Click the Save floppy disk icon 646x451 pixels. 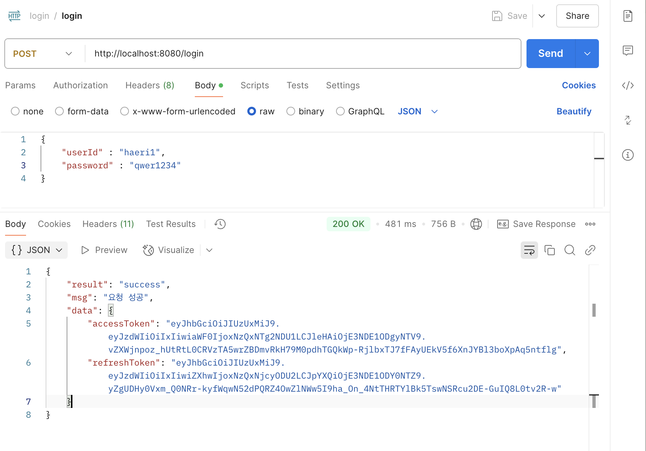(x=497, y=16)
